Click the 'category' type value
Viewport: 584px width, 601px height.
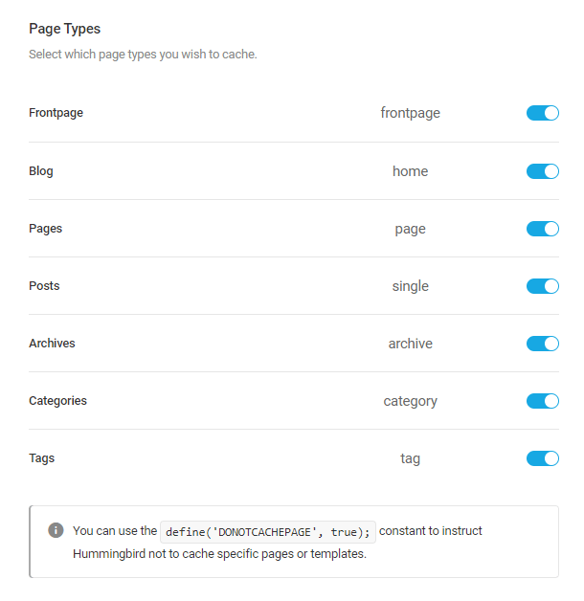tap(411, 402)
